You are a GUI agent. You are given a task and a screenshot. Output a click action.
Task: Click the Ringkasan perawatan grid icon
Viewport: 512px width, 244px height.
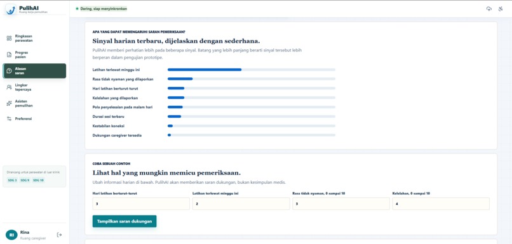click(x=9, y=39)
